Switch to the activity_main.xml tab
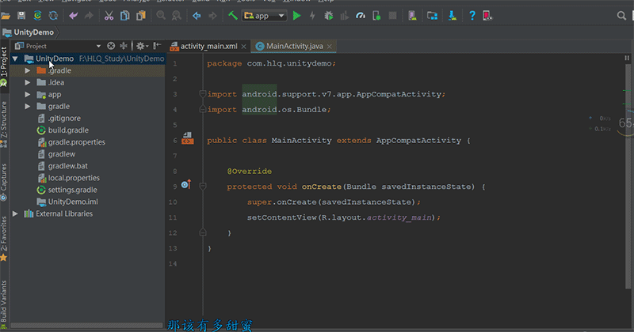 (x=208, y=46)
